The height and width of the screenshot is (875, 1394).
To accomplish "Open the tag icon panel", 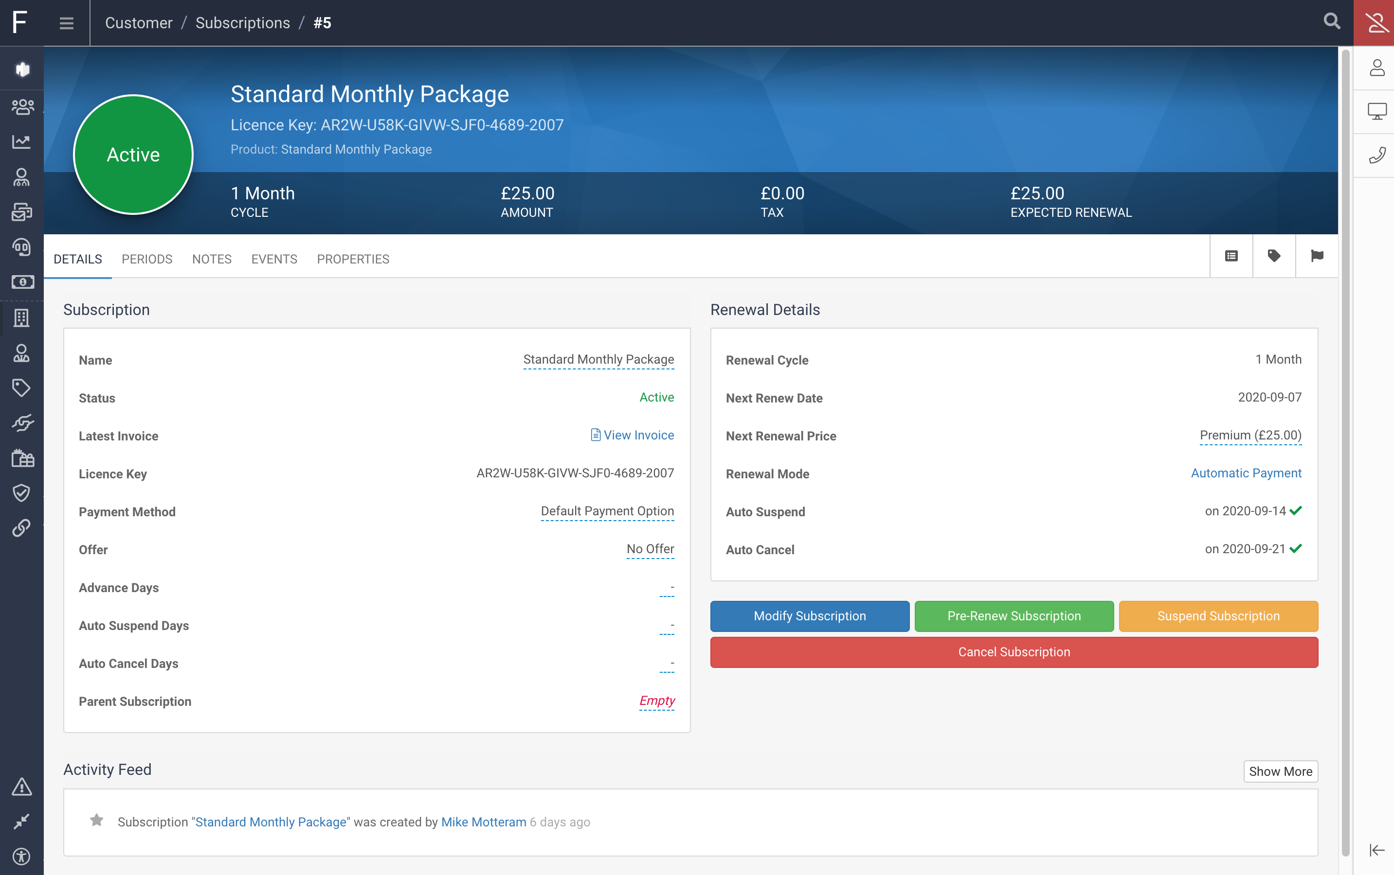I will click(x=1274, y=256).
